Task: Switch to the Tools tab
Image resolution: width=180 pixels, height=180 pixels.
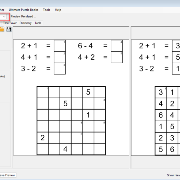Action: point(38,23)
